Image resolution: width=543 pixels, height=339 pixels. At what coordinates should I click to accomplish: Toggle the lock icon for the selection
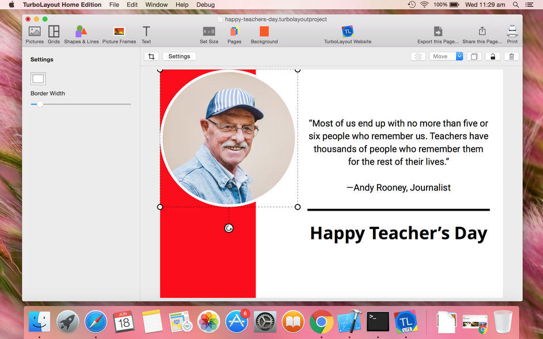click(x=492, y=56)
